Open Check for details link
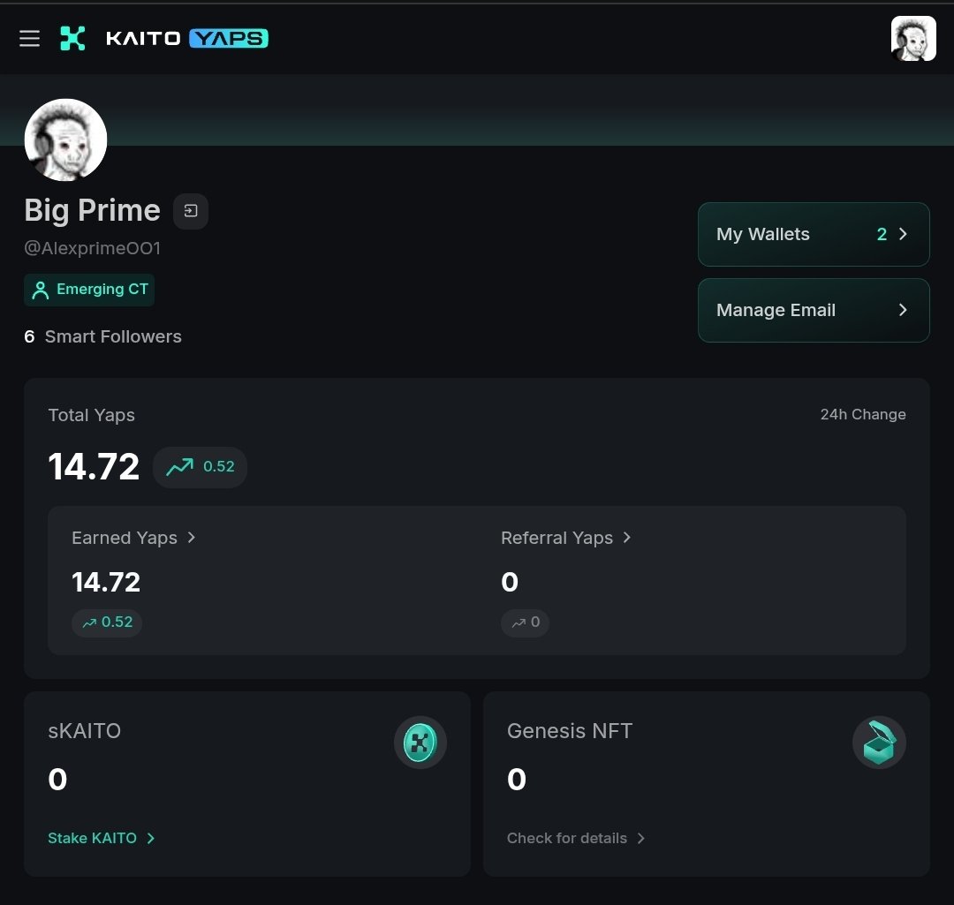The width and height of the screenshot is (954, 905). click(x=576, y=838)
